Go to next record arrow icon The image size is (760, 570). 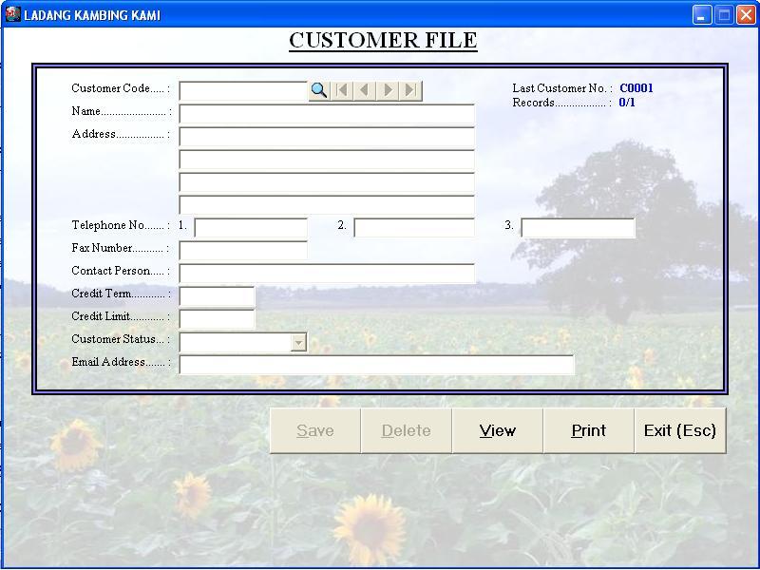tap(388, 90)
